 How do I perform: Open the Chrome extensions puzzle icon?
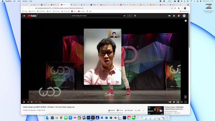coord(179,8)
